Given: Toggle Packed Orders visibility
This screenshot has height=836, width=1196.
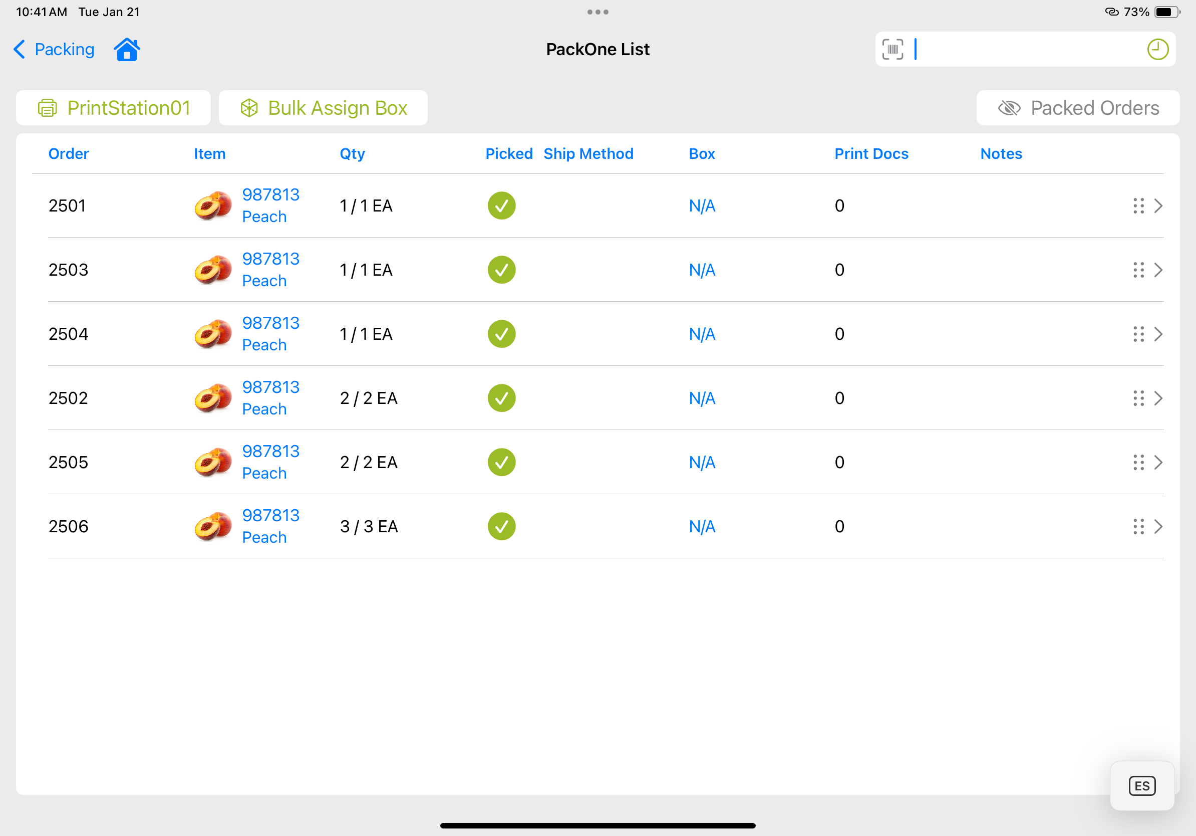Looking at the screenshot, I should tap(1077, 108).
